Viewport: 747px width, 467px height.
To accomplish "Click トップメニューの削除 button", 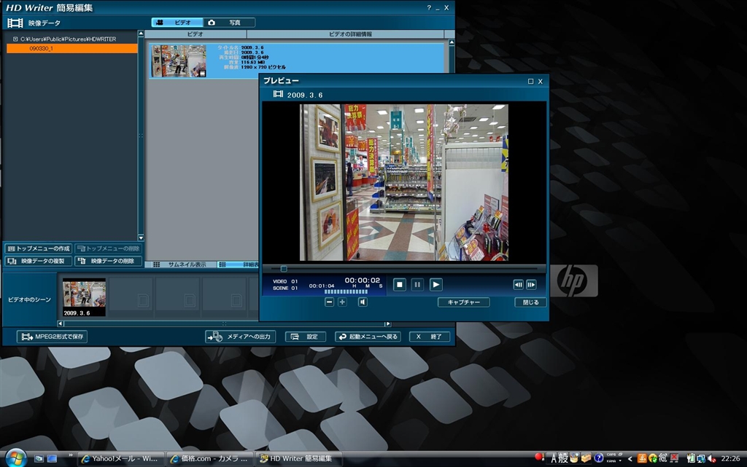I will click(109, 248).
